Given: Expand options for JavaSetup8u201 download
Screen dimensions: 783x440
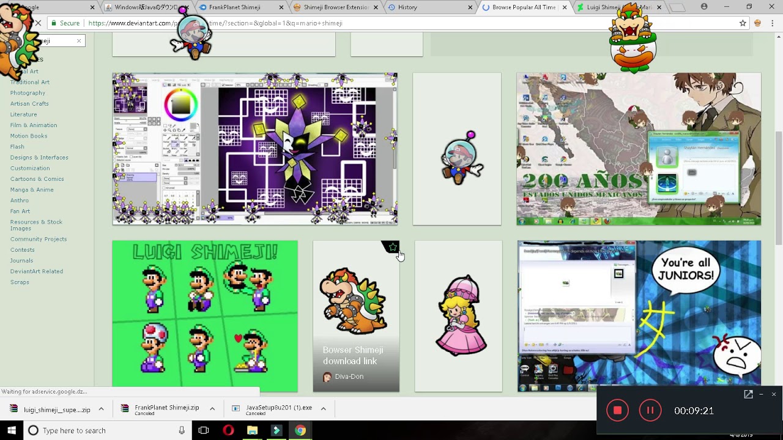Looking at the screenshot, I should (x=323, y=409).
